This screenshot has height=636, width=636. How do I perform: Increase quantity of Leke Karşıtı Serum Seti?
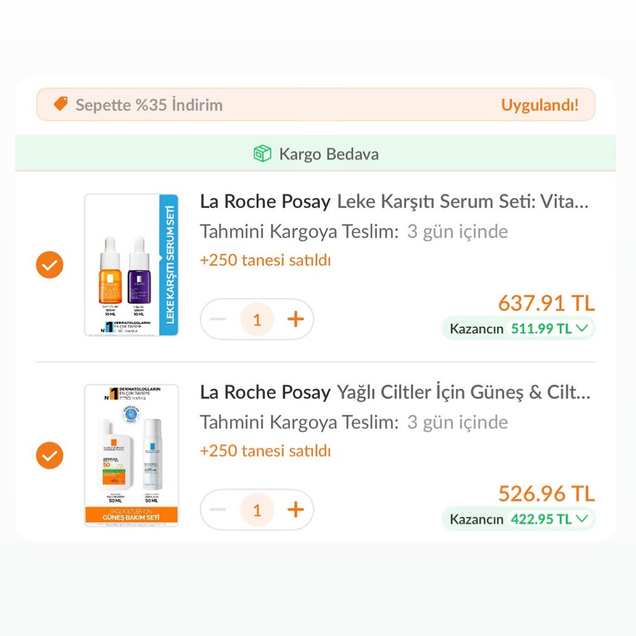[296, 319]
